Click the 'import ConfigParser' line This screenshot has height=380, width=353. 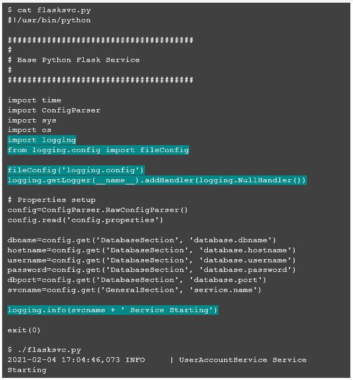54,110
